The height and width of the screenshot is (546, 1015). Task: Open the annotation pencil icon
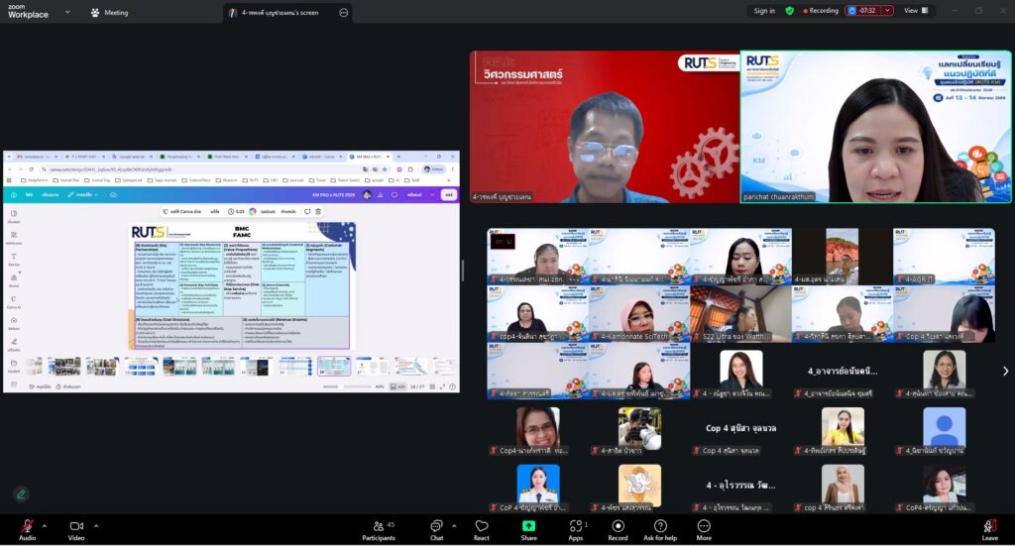tap(21, 494)
